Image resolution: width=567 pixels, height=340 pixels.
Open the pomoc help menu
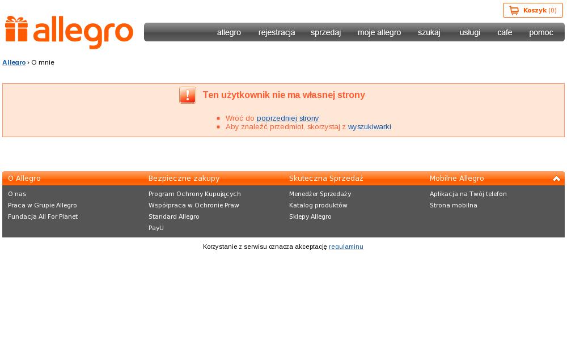tap(541, 32)
